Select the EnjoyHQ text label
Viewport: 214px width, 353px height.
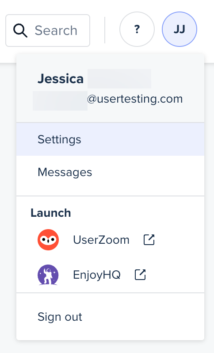coord(97,275)
